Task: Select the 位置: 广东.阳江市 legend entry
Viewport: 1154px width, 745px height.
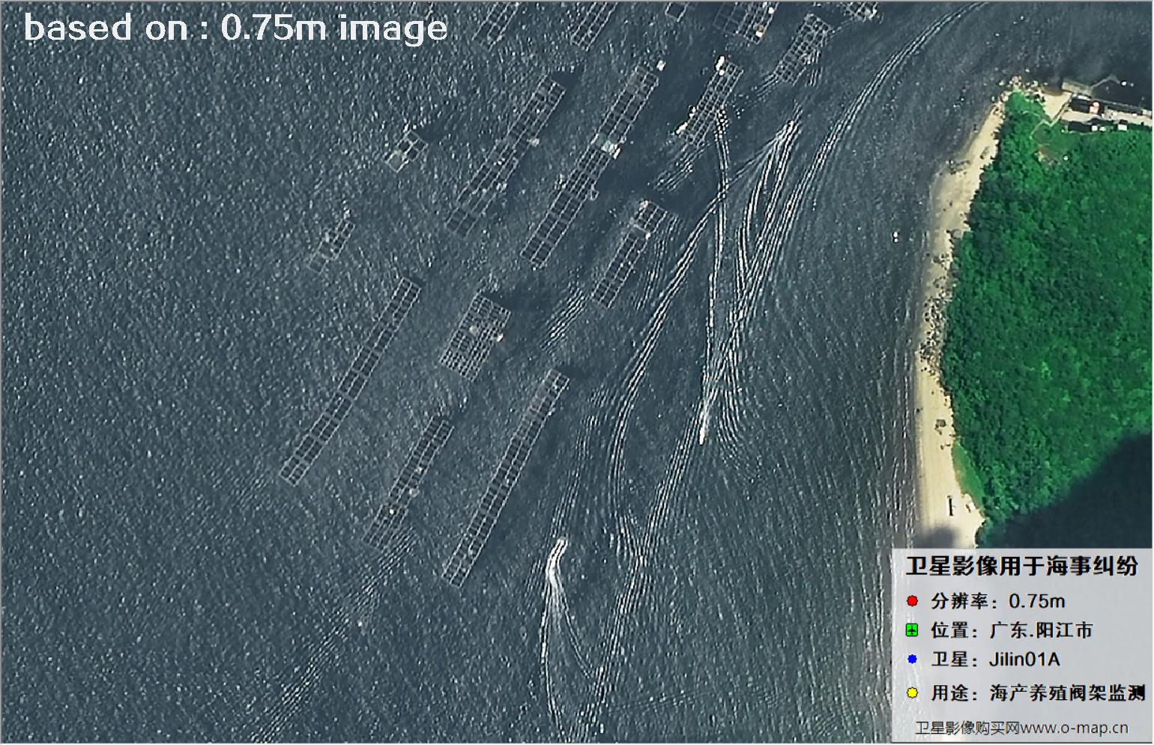Action: 1012,630
